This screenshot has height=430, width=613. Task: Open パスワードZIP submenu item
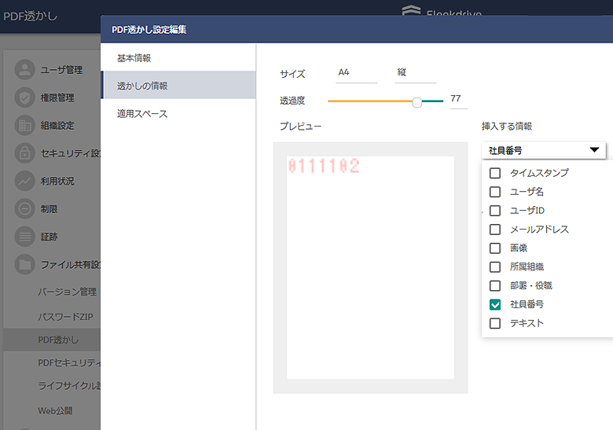click(65, 317)
